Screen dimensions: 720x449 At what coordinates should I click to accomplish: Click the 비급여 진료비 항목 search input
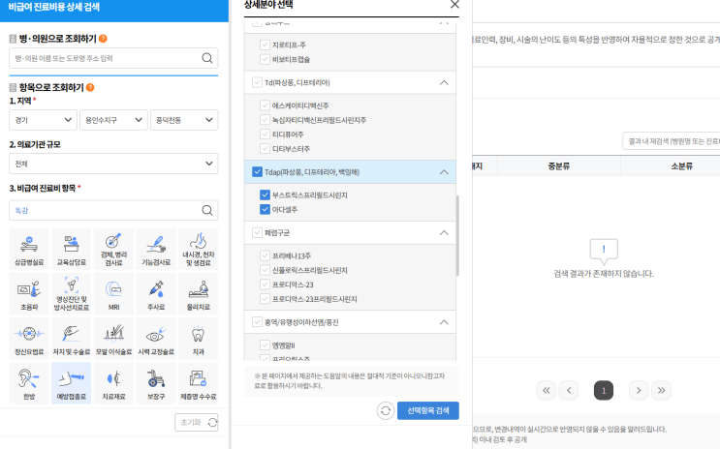[x=113, y=211]
